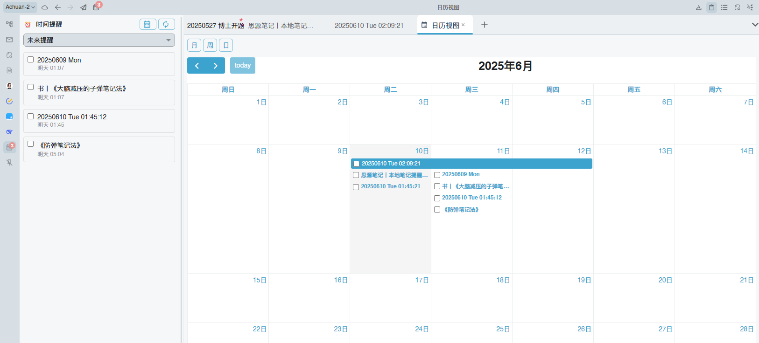Close the 日历视图 tab
Viewport: 759px width, 343px height.
click(x=463, y=25)
